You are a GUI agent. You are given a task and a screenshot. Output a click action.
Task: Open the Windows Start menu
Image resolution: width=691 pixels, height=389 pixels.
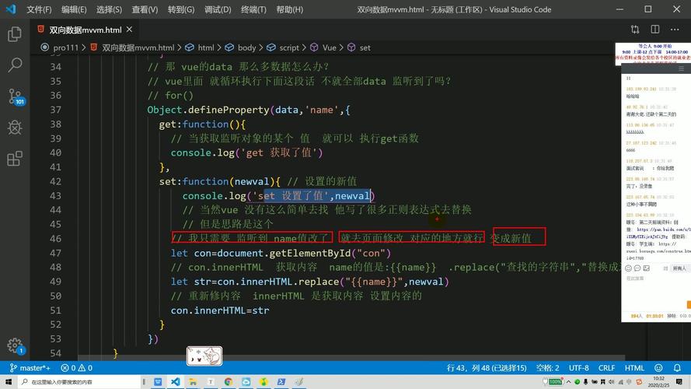pos(8,381)
